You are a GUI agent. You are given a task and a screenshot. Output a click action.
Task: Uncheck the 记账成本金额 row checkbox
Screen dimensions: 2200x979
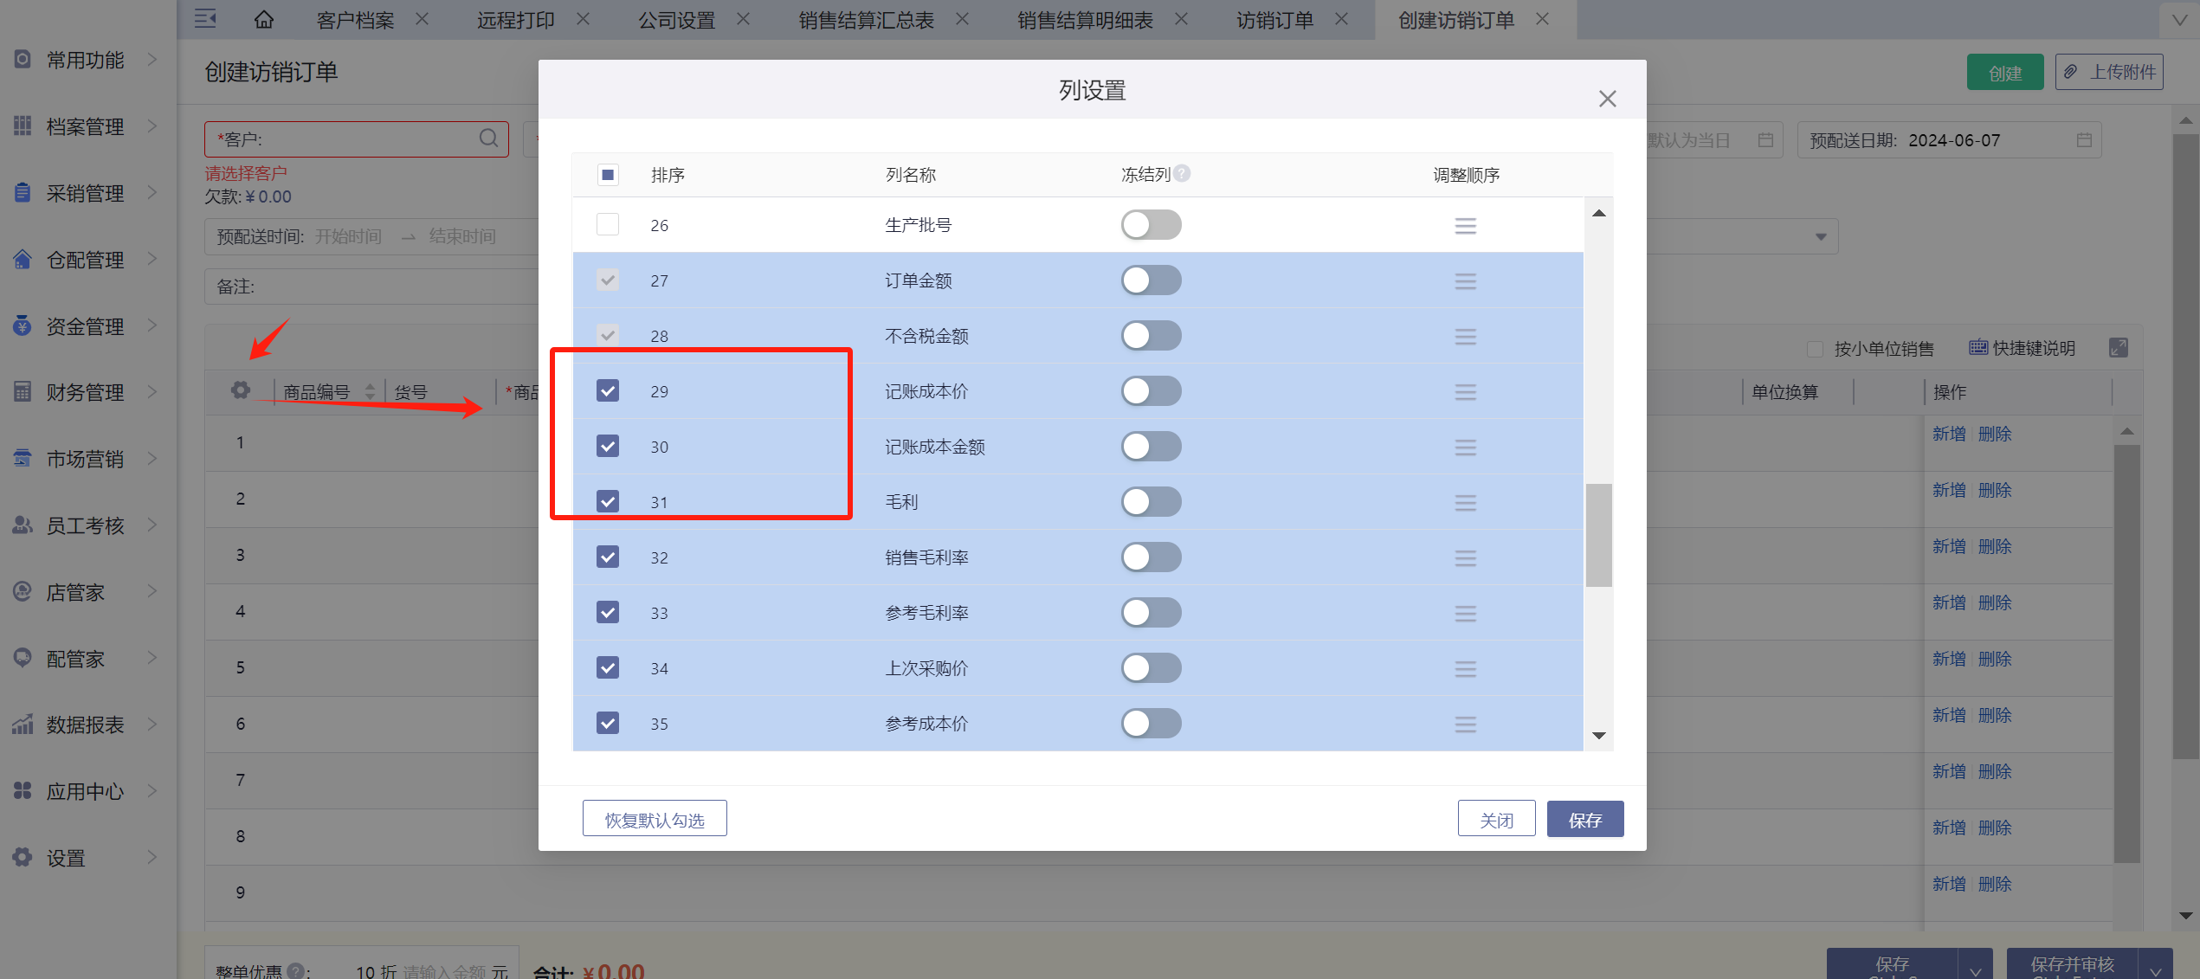click(x=608, y=446)
